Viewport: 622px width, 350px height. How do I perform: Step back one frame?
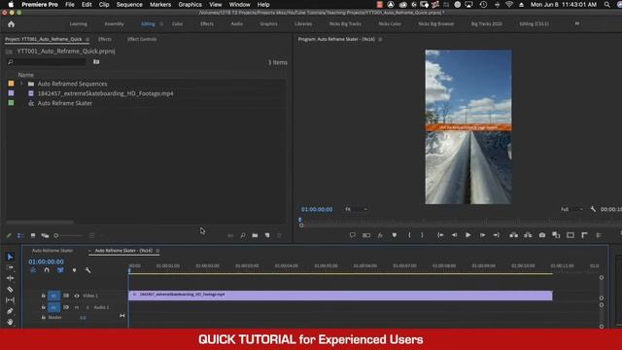click(454, 235)
